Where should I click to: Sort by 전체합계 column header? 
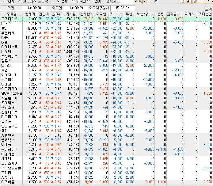coord(87,14)
